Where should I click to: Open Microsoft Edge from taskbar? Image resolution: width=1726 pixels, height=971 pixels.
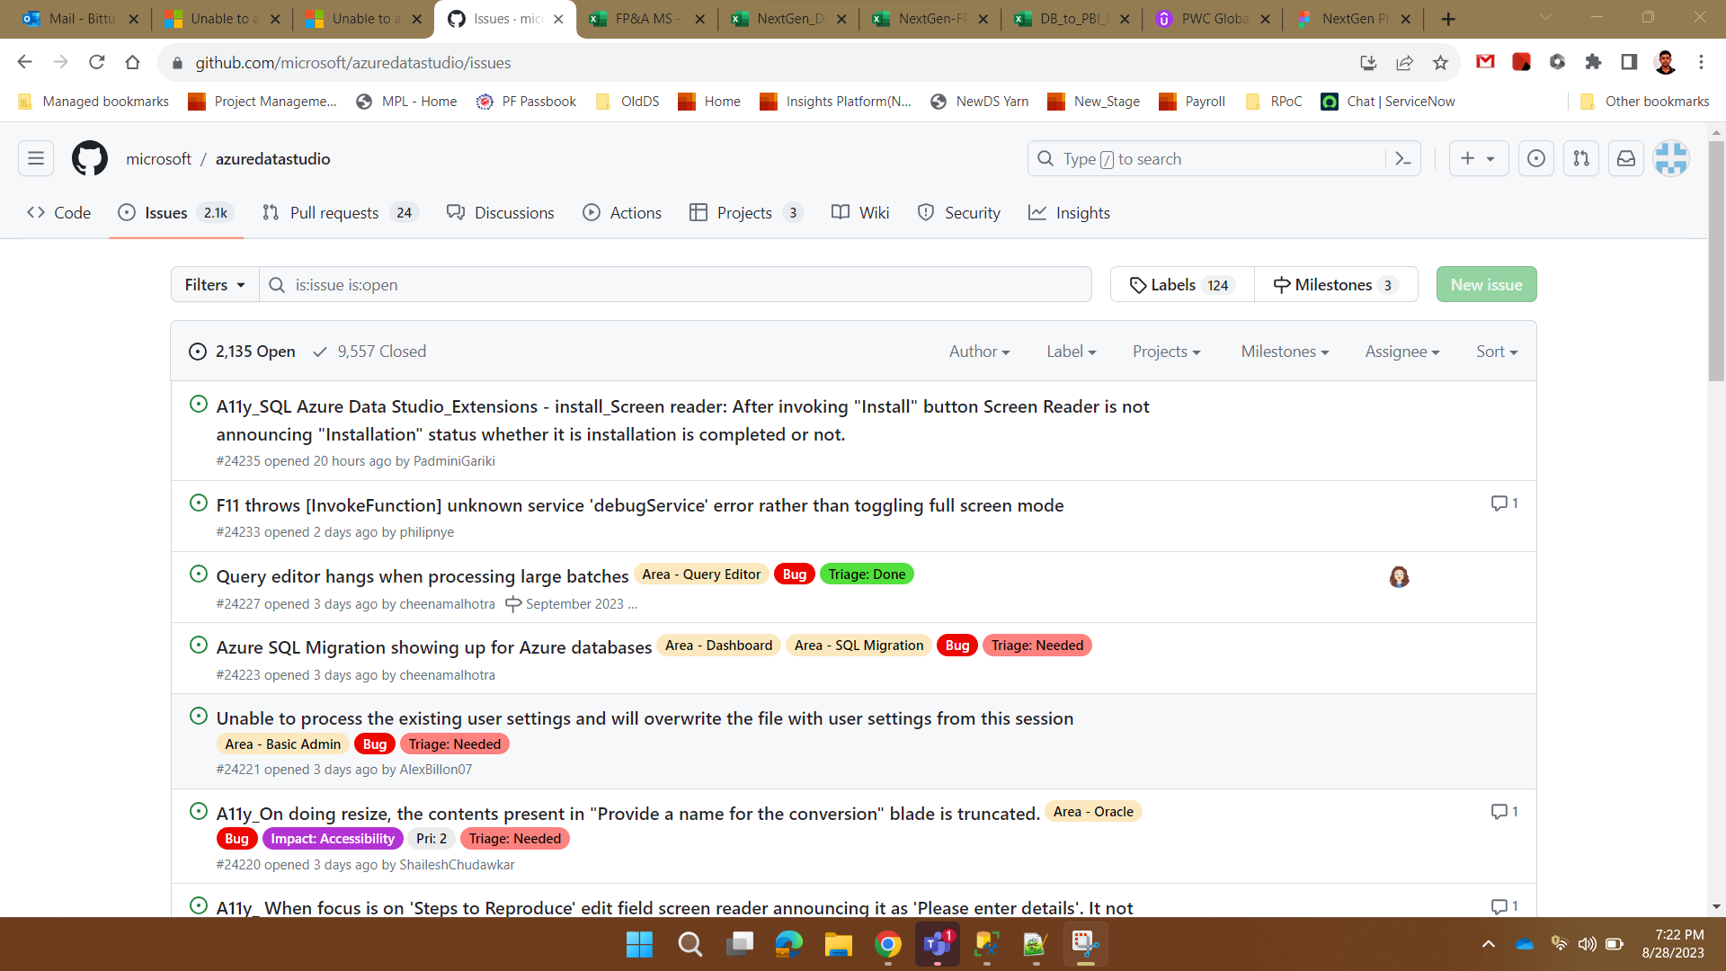click(788, 944)
